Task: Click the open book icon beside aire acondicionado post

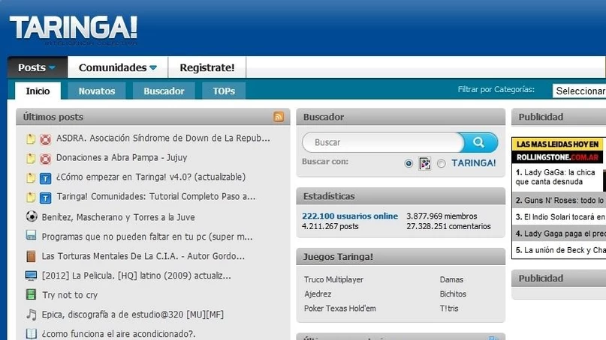Action: [x=32, y=333]
